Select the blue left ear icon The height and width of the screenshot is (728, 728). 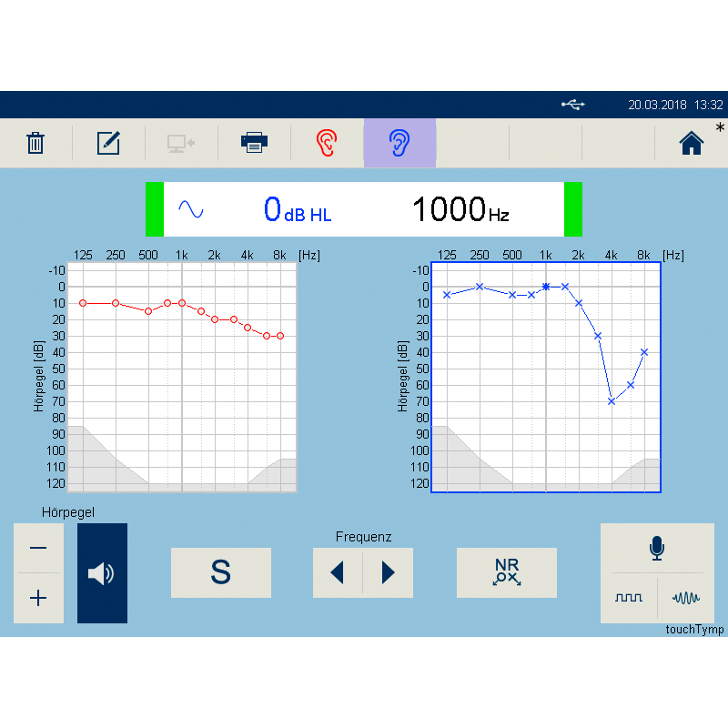click(x=399, y=143)
